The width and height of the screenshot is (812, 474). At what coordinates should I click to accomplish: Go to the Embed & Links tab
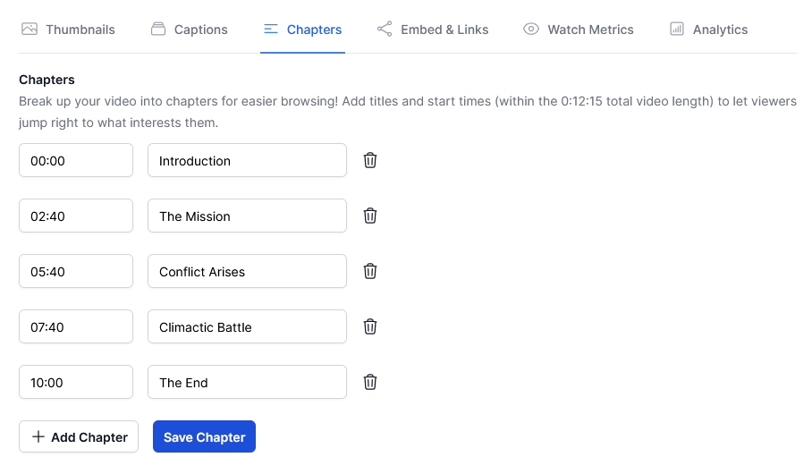[x=433, y=30]
